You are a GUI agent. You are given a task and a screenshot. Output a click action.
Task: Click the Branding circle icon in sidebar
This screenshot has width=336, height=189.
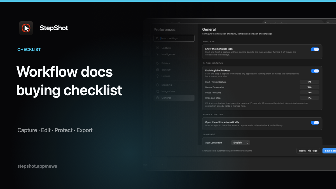[x=158, y=85]
